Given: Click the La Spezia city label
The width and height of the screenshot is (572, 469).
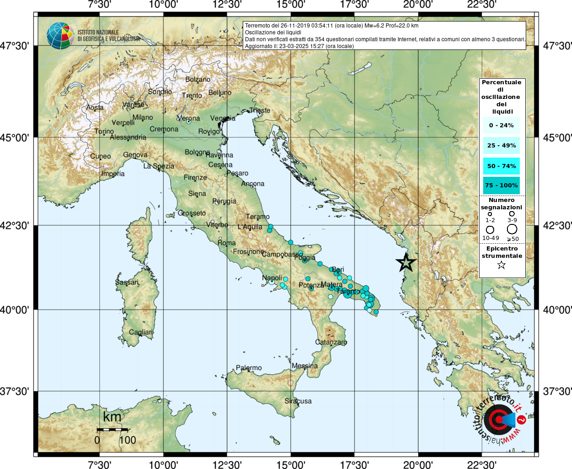Looking at the screenshot, I should [158, 166].
